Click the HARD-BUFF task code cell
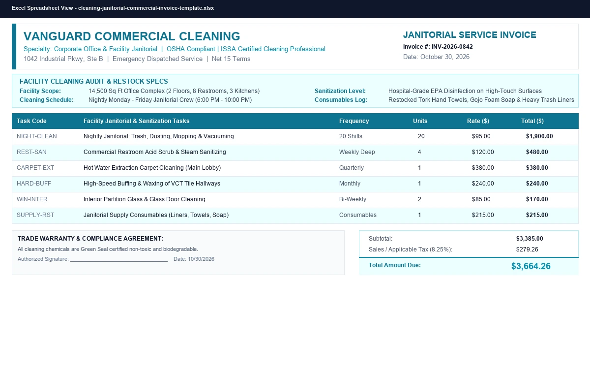Image resolution: width=590 pixels, height=374 pixels. [34, 184]
